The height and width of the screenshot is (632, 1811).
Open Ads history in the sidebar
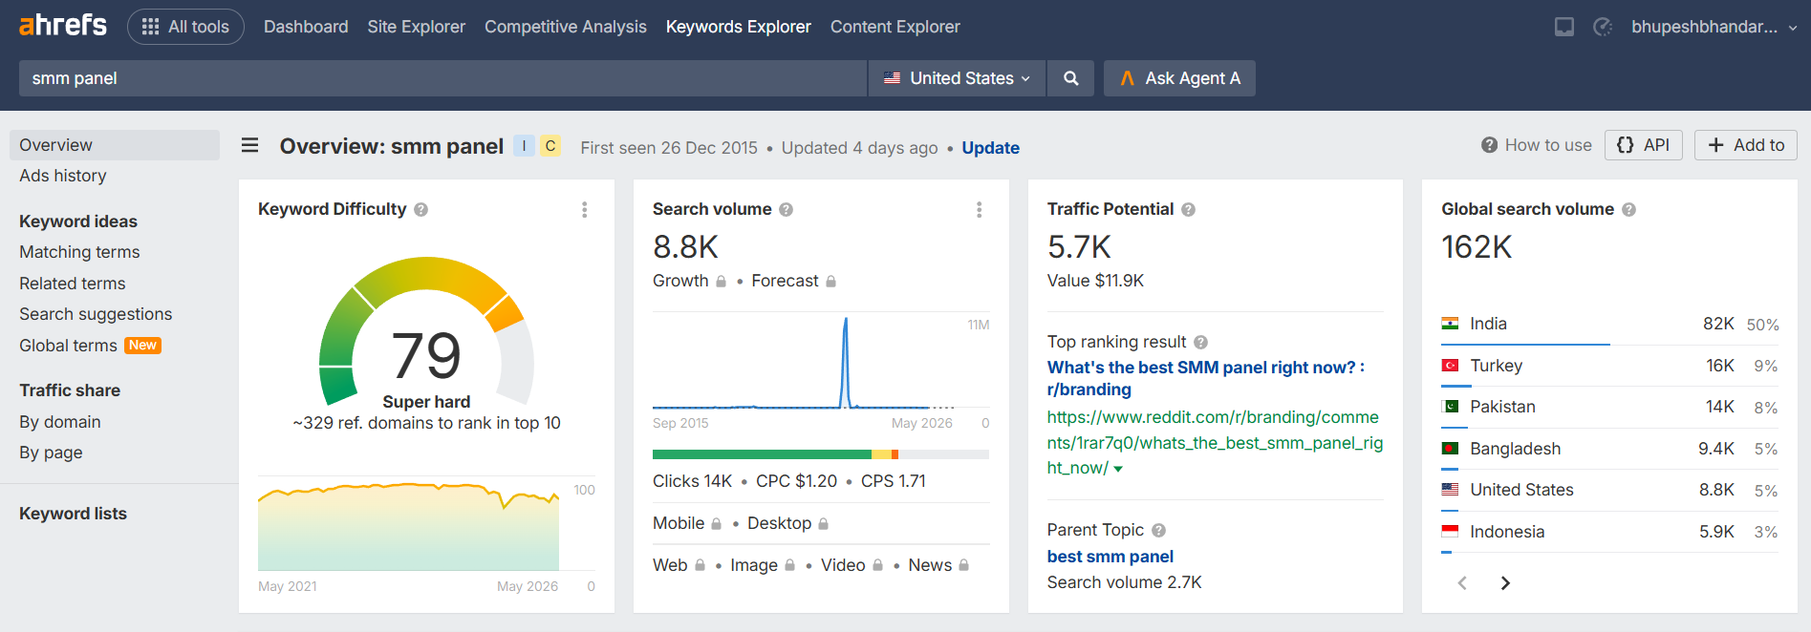63,176
